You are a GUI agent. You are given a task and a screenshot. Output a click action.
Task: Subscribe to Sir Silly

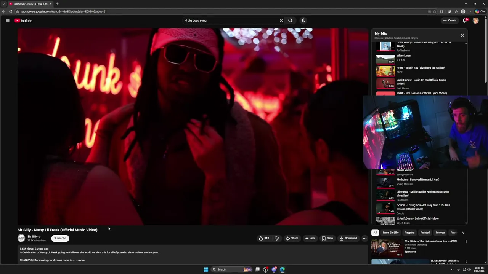60,238
